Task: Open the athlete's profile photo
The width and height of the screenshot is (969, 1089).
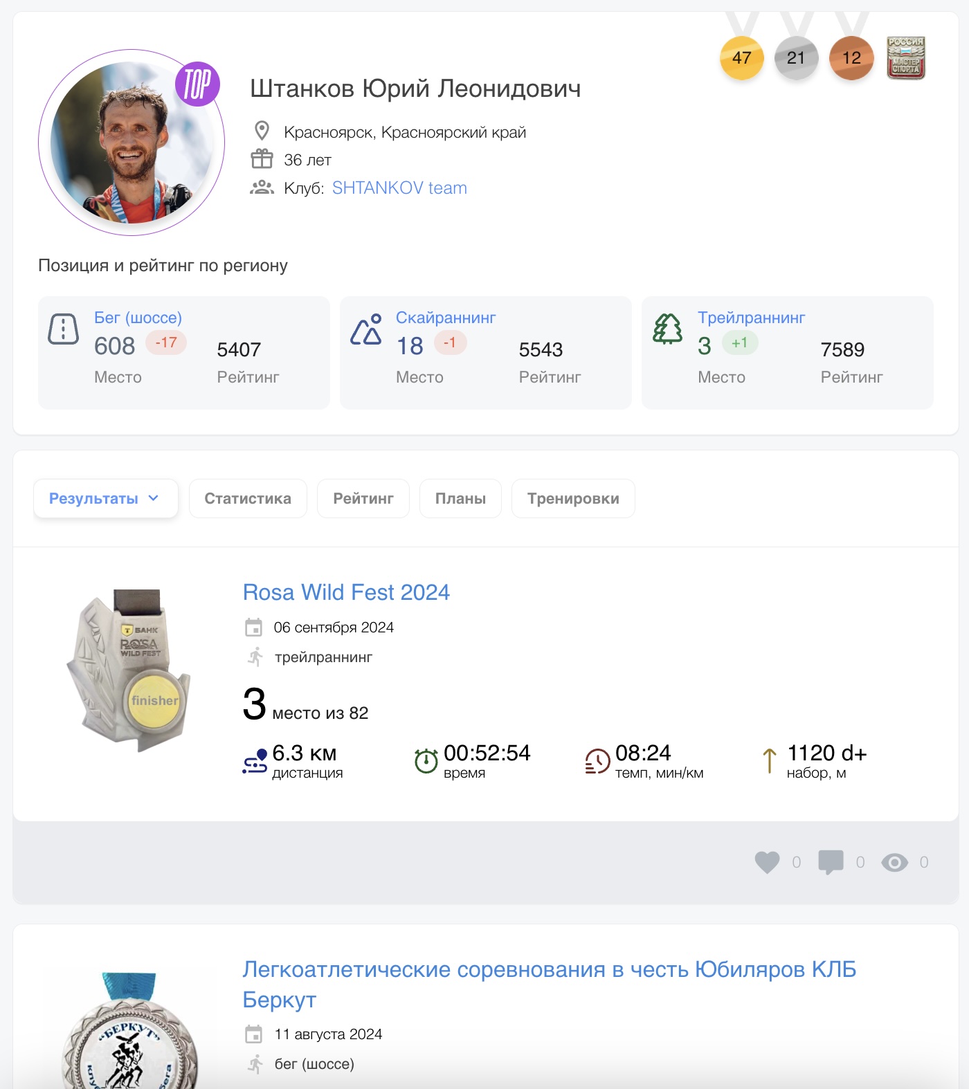Action: coord(132,143)
